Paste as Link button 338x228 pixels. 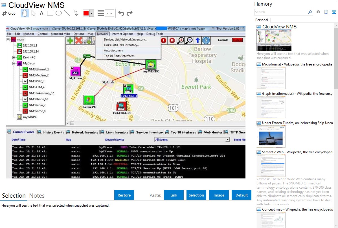174,195
